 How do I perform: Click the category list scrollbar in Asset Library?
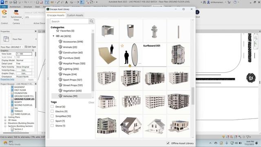coord(93,62)
